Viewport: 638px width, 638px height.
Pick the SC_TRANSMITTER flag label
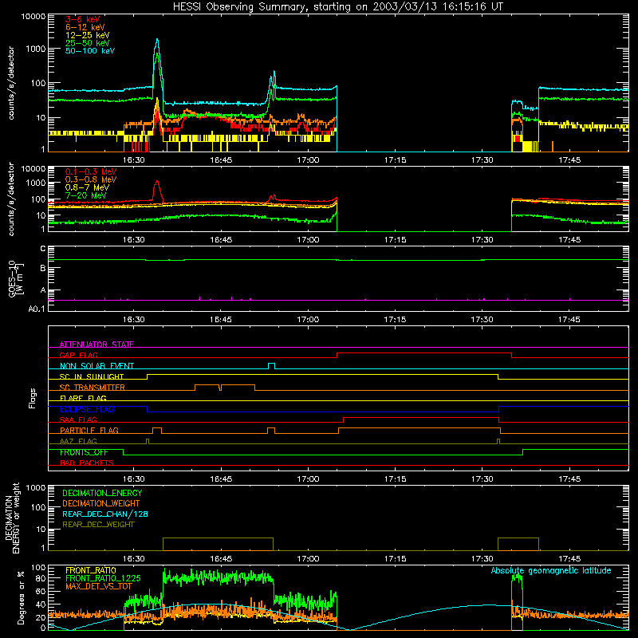point(92,387)
